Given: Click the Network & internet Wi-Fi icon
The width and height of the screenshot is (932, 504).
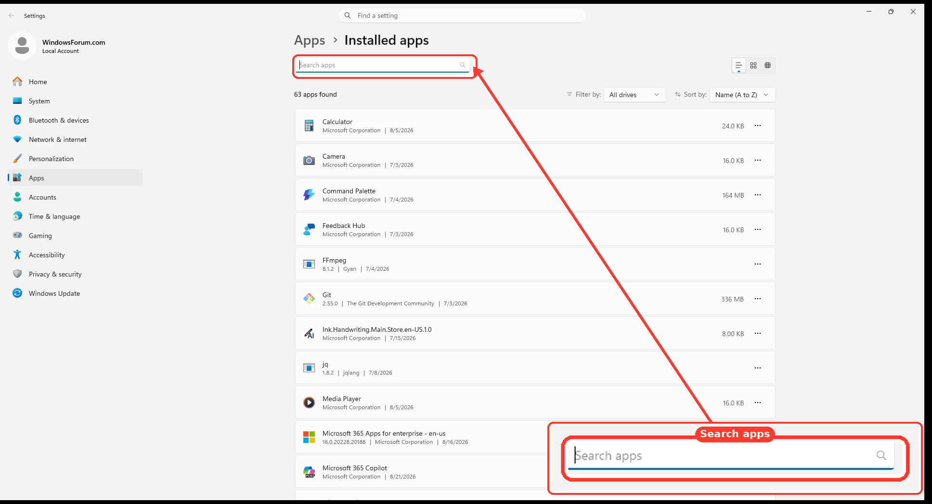Looking at the screenshot, I should (17, 139).
